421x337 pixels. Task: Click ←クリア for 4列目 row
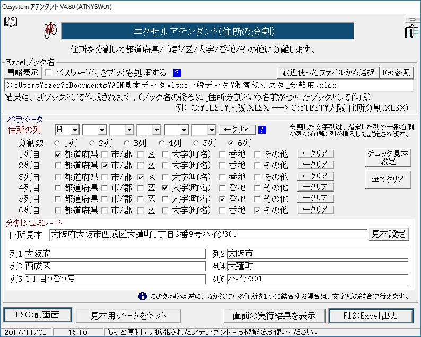[x=315, y=187]
